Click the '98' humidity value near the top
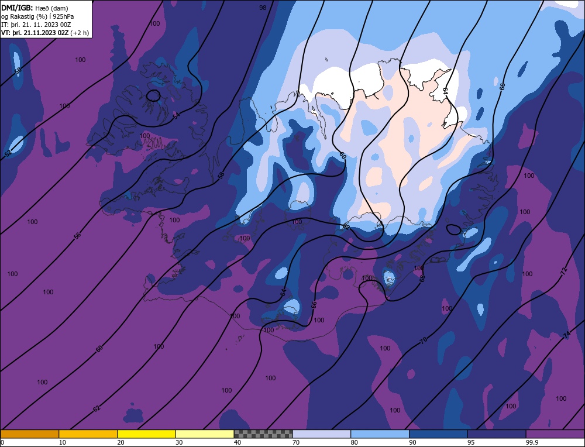This screenshot has height=447, width=585. [x=263, y=8]
